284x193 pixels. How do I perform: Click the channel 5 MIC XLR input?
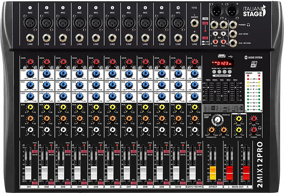pyautogui.click(x=96, y=23)
